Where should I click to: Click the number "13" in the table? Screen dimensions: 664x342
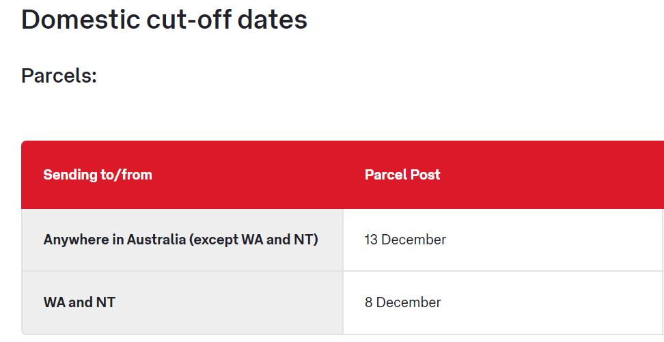click(x=371, y=240)
